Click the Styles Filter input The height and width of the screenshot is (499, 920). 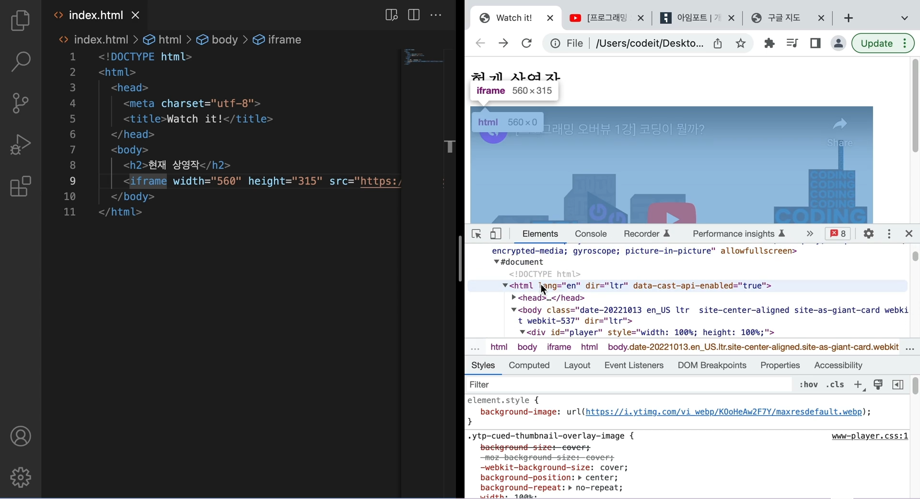pos(628,385)
